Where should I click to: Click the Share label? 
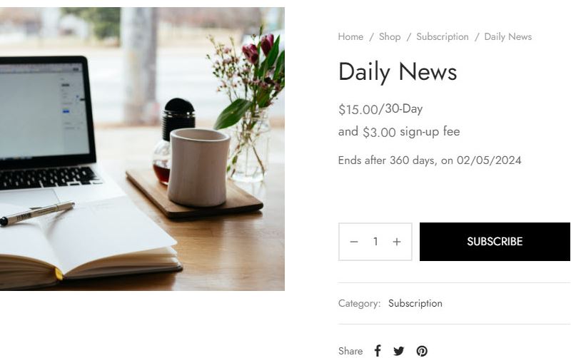(x=350, y=351)
